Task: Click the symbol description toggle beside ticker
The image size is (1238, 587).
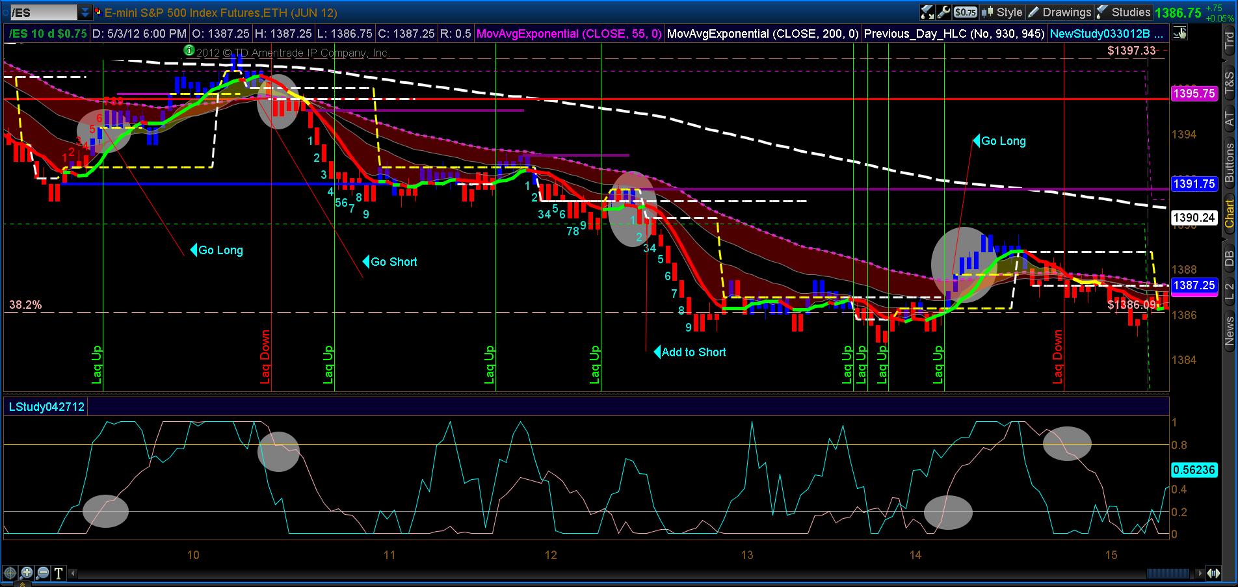Action: (x=98, y=12)
